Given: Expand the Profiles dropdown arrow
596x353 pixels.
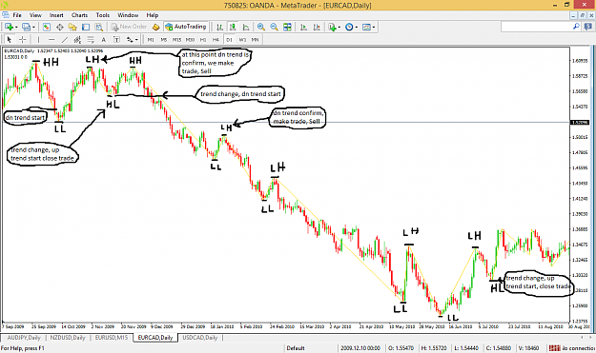Looking at the screenshot, I should click(33, 28).
